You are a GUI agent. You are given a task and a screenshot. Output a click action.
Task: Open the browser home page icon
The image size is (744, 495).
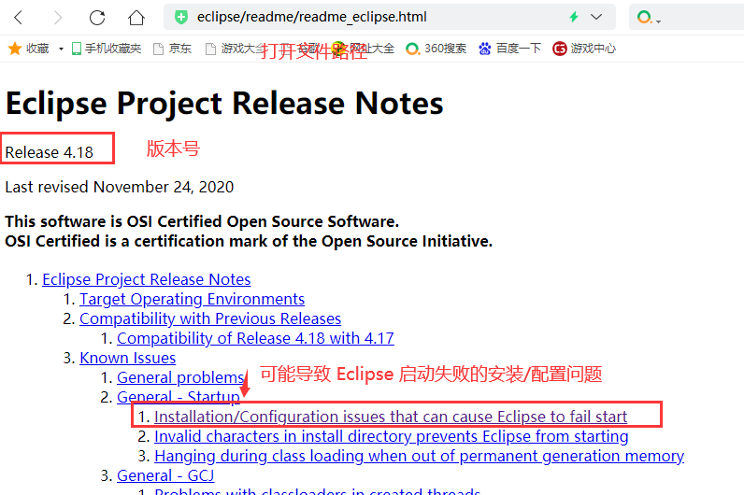coord(136,18)
